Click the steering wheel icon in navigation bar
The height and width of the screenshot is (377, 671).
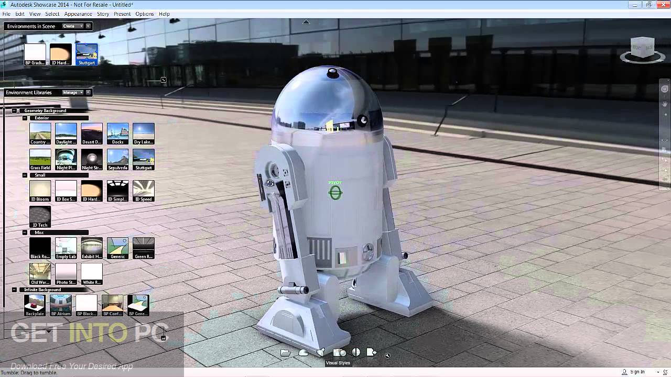[x=665, y=89]
